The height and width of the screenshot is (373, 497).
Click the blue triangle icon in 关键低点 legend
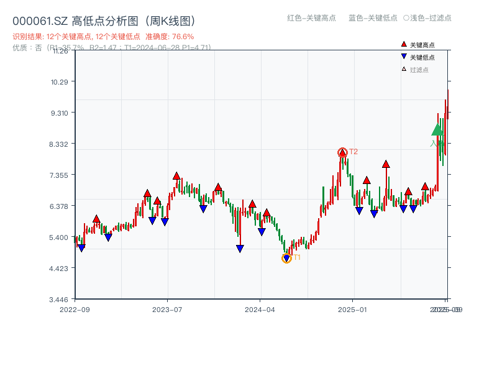404,57
